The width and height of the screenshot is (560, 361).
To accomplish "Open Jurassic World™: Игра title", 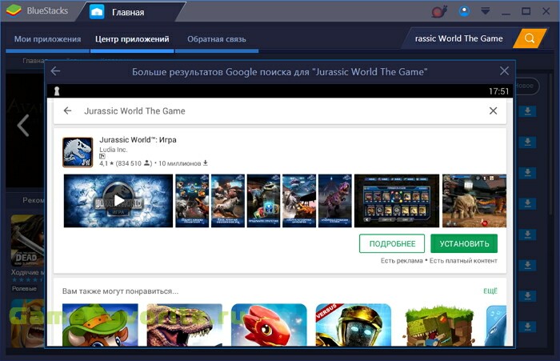I will (x=138, y=140).
